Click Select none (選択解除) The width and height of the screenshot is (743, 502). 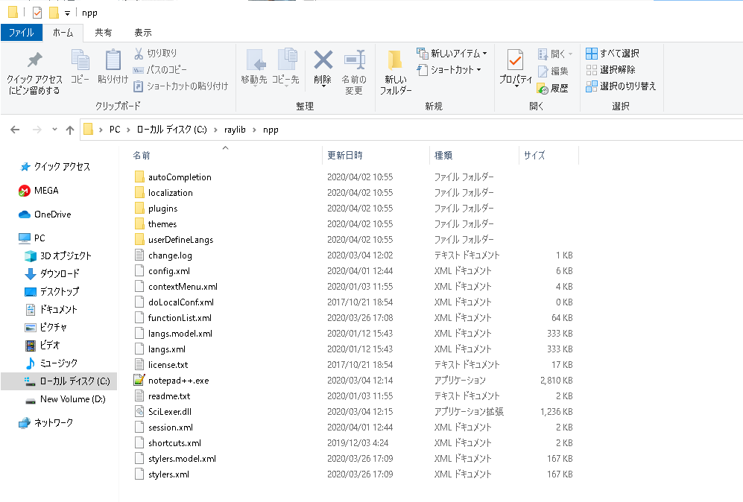click(610, 69)
